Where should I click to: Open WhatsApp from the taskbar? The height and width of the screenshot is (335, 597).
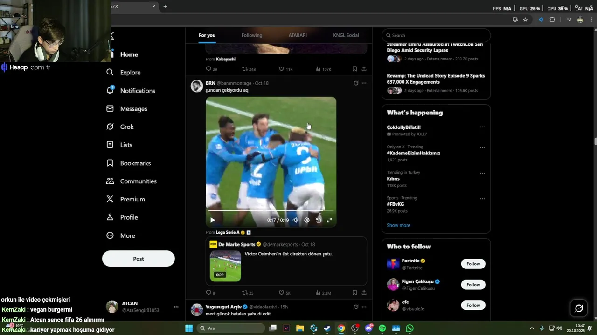pos(410,328)
